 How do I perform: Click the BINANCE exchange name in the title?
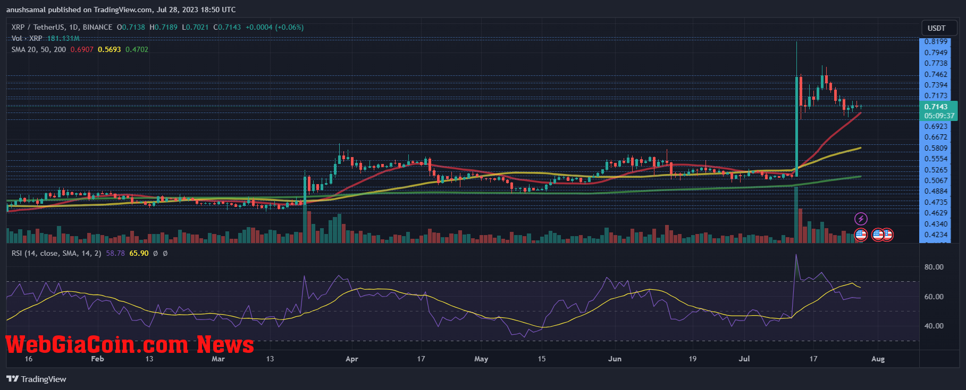point(97,27)
